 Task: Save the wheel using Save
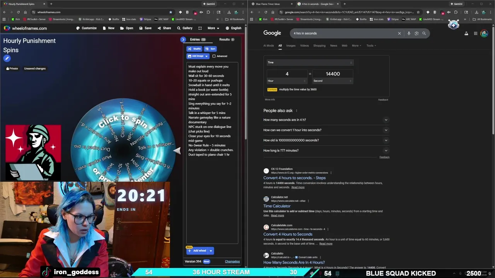click(x=145, y=28)
